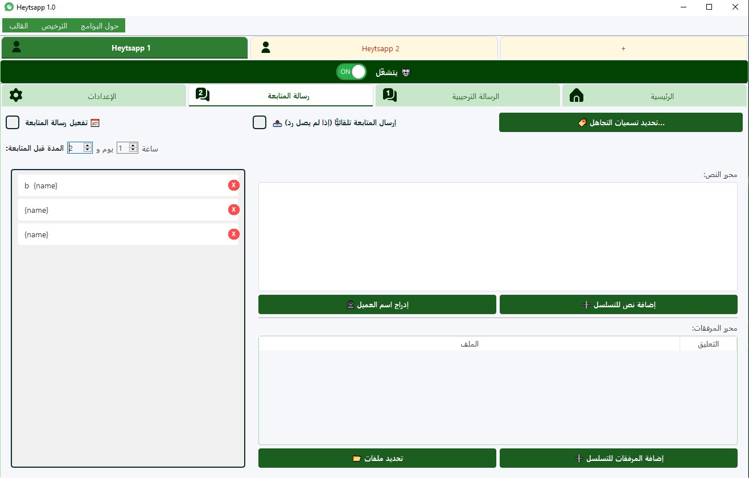Screen dimensions: 749x478
Task: Click the Heytsapp 2 user profile icon
Action: [x=266, y=48]
